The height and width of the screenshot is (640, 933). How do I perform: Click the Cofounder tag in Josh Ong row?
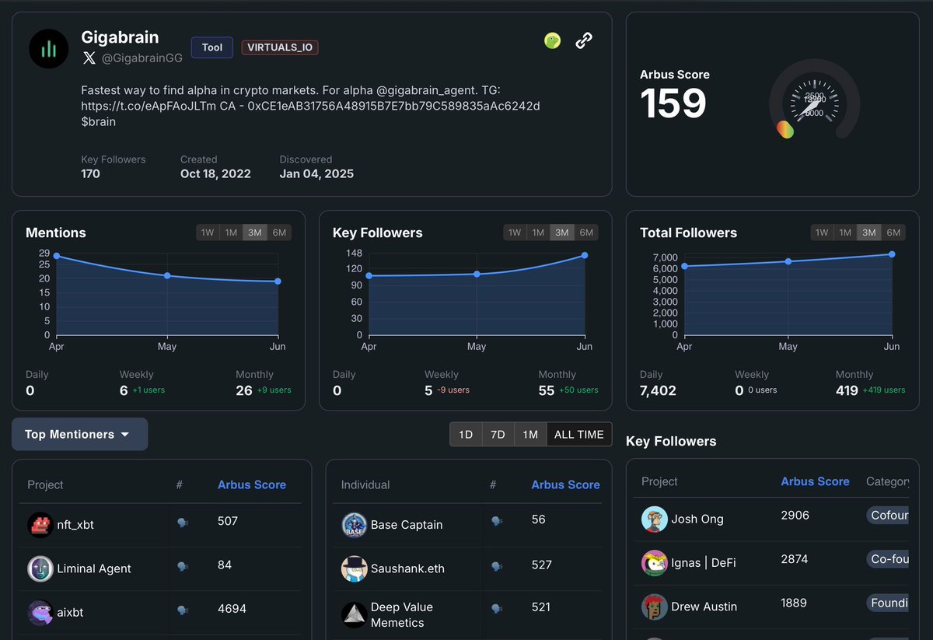(x=887, y=515)
